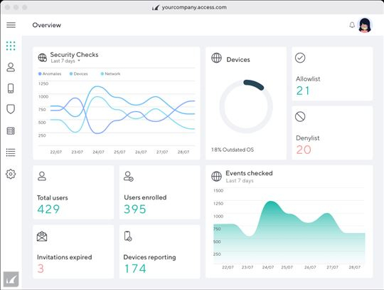384x290 pixels.
Task: Open the list logs sidebar icon
Action: coord(11,152)
